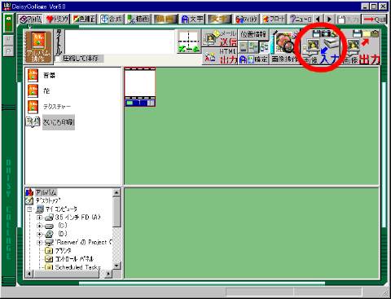Viewport: 391px width, 299px height.
Task: Click the 画像出力 image output icon
Action: [361, 48]
